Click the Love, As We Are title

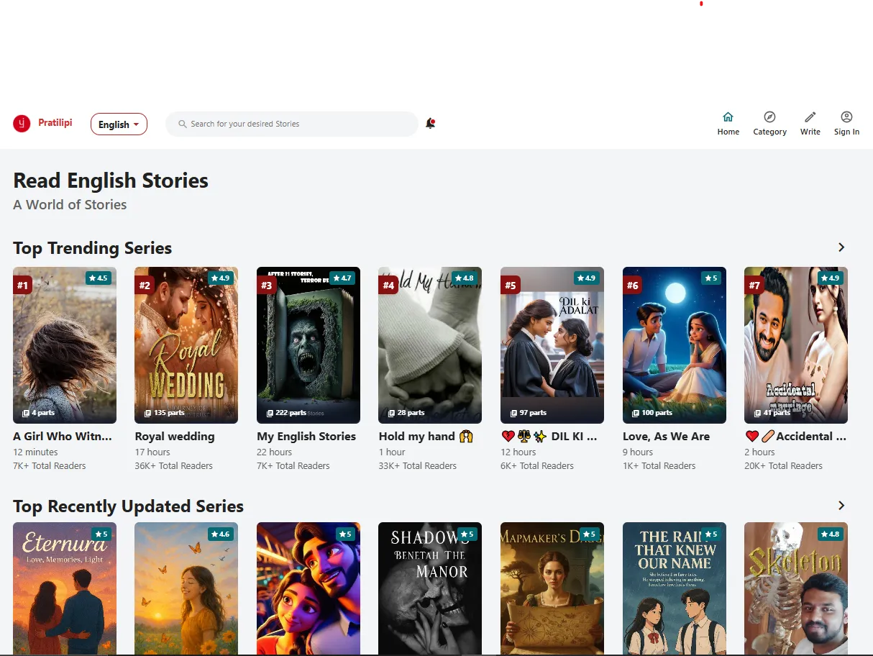coord(667,436)
